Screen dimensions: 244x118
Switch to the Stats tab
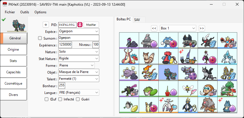(13, 61)
